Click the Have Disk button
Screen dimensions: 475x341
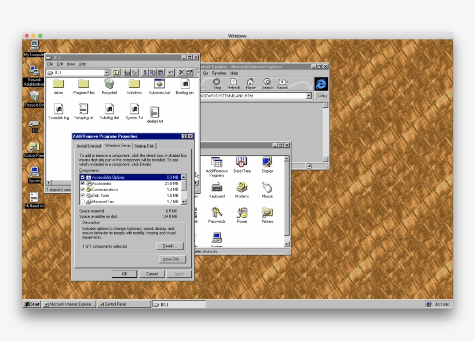click(x=172, y=259)
